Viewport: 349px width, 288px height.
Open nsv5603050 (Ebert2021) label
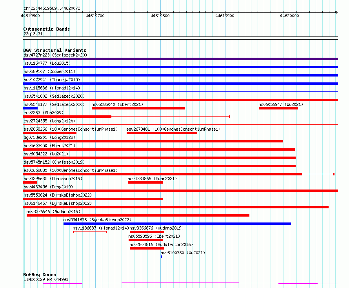click(x=49, y=146)
